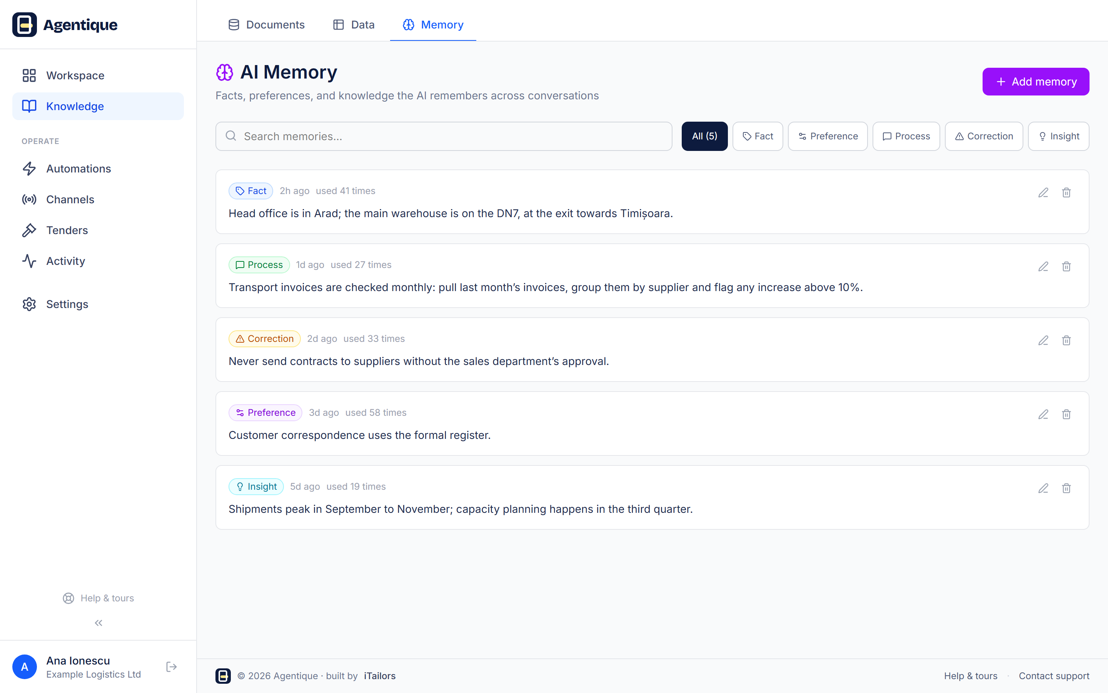Open the Tenders section

tap(98, 230)
